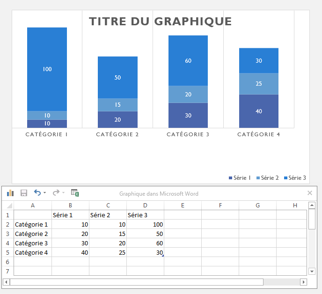Select cell with value 15
This screenshot has width=322, height=294.
coord(108,234)
